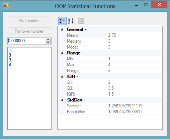Increase value with spinner up arrow
Viewport: 170px width, 139px height.
48,40
